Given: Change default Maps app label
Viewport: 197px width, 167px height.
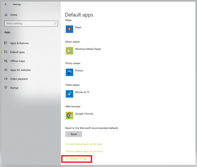Looking at the screenshot, I should (x=78, y=27).
